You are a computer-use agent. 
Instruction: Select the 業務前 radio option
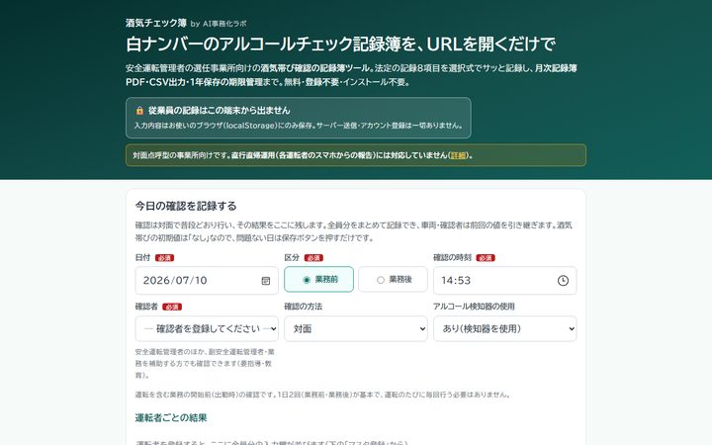click(318, 279)
